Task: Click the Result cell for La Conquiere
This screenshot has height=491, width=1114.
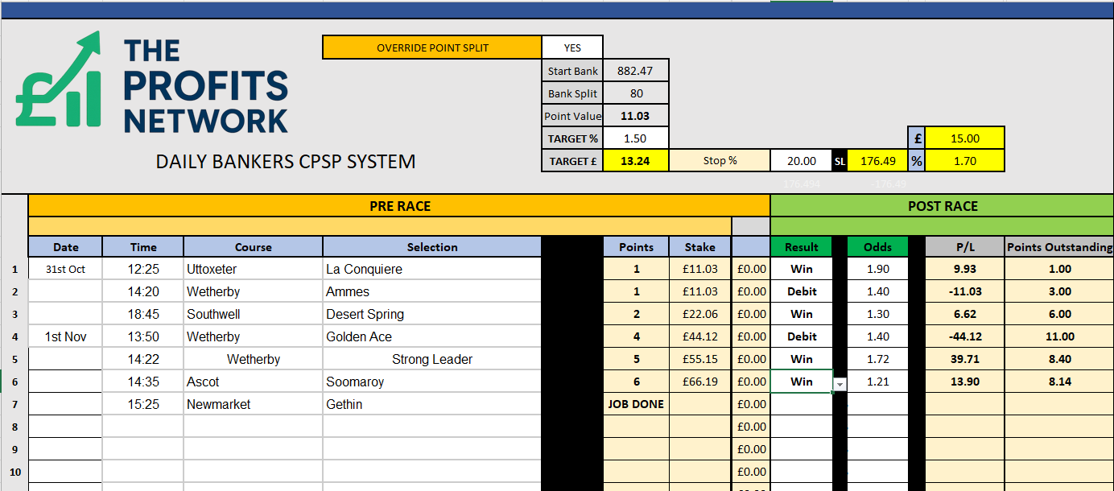Action: coord(801,269)
